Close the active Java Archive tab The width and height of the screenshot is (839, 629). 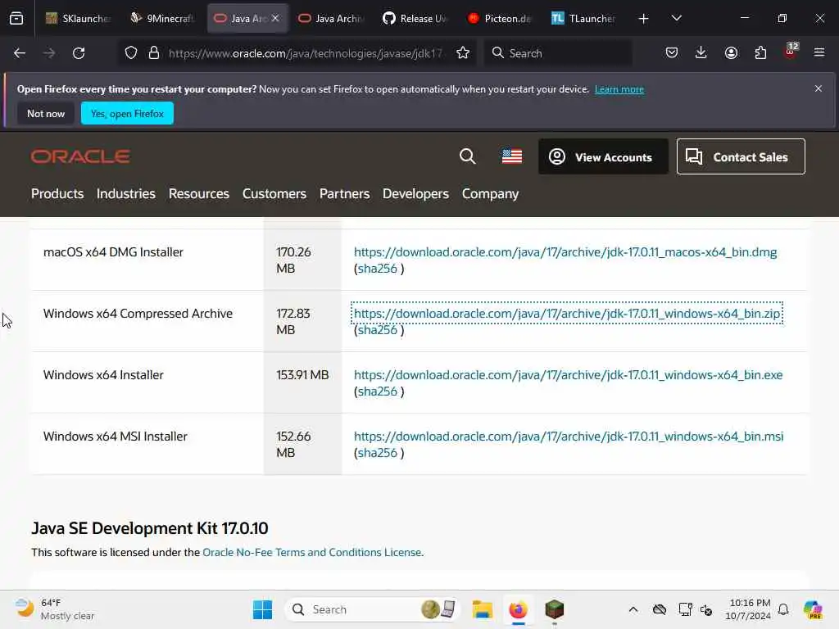click(x=275, y=18)
